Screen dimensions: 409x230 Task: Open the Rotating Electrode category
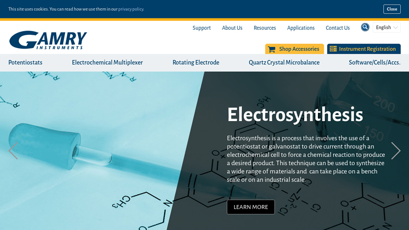point(196,62)
